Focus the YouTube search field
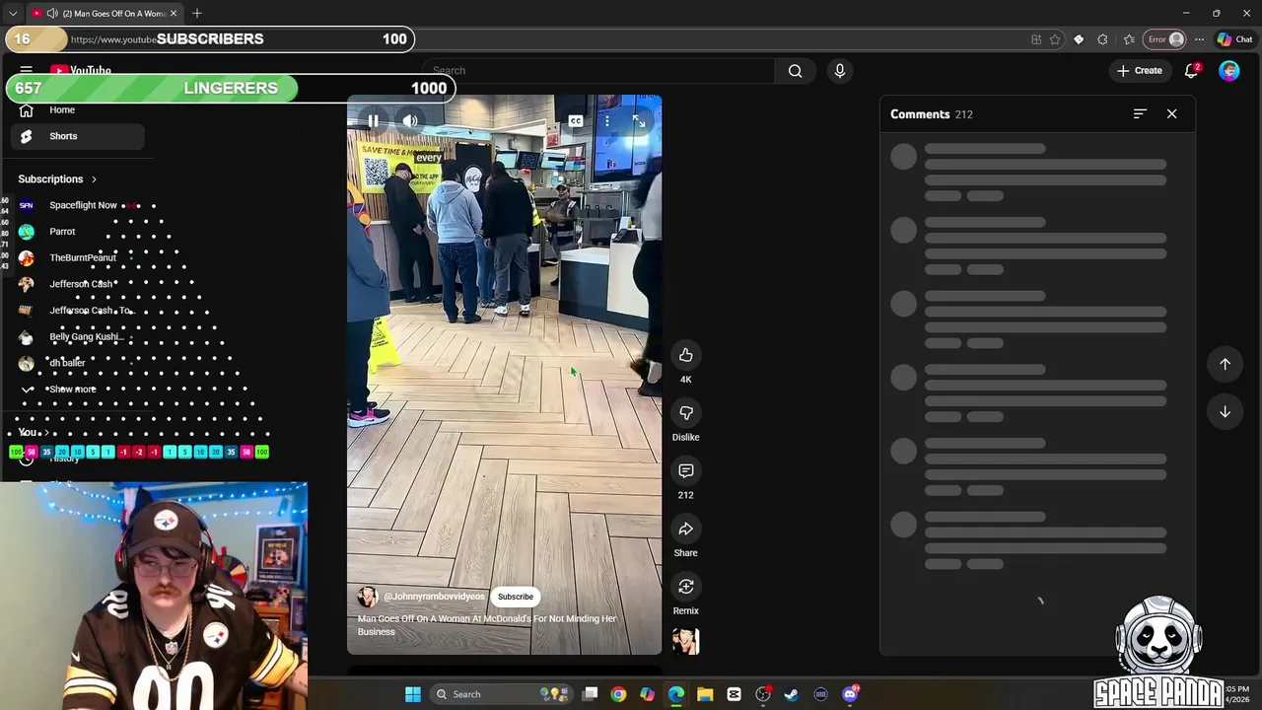This screenshot has width=1262, height=710. tap(601, 71)
